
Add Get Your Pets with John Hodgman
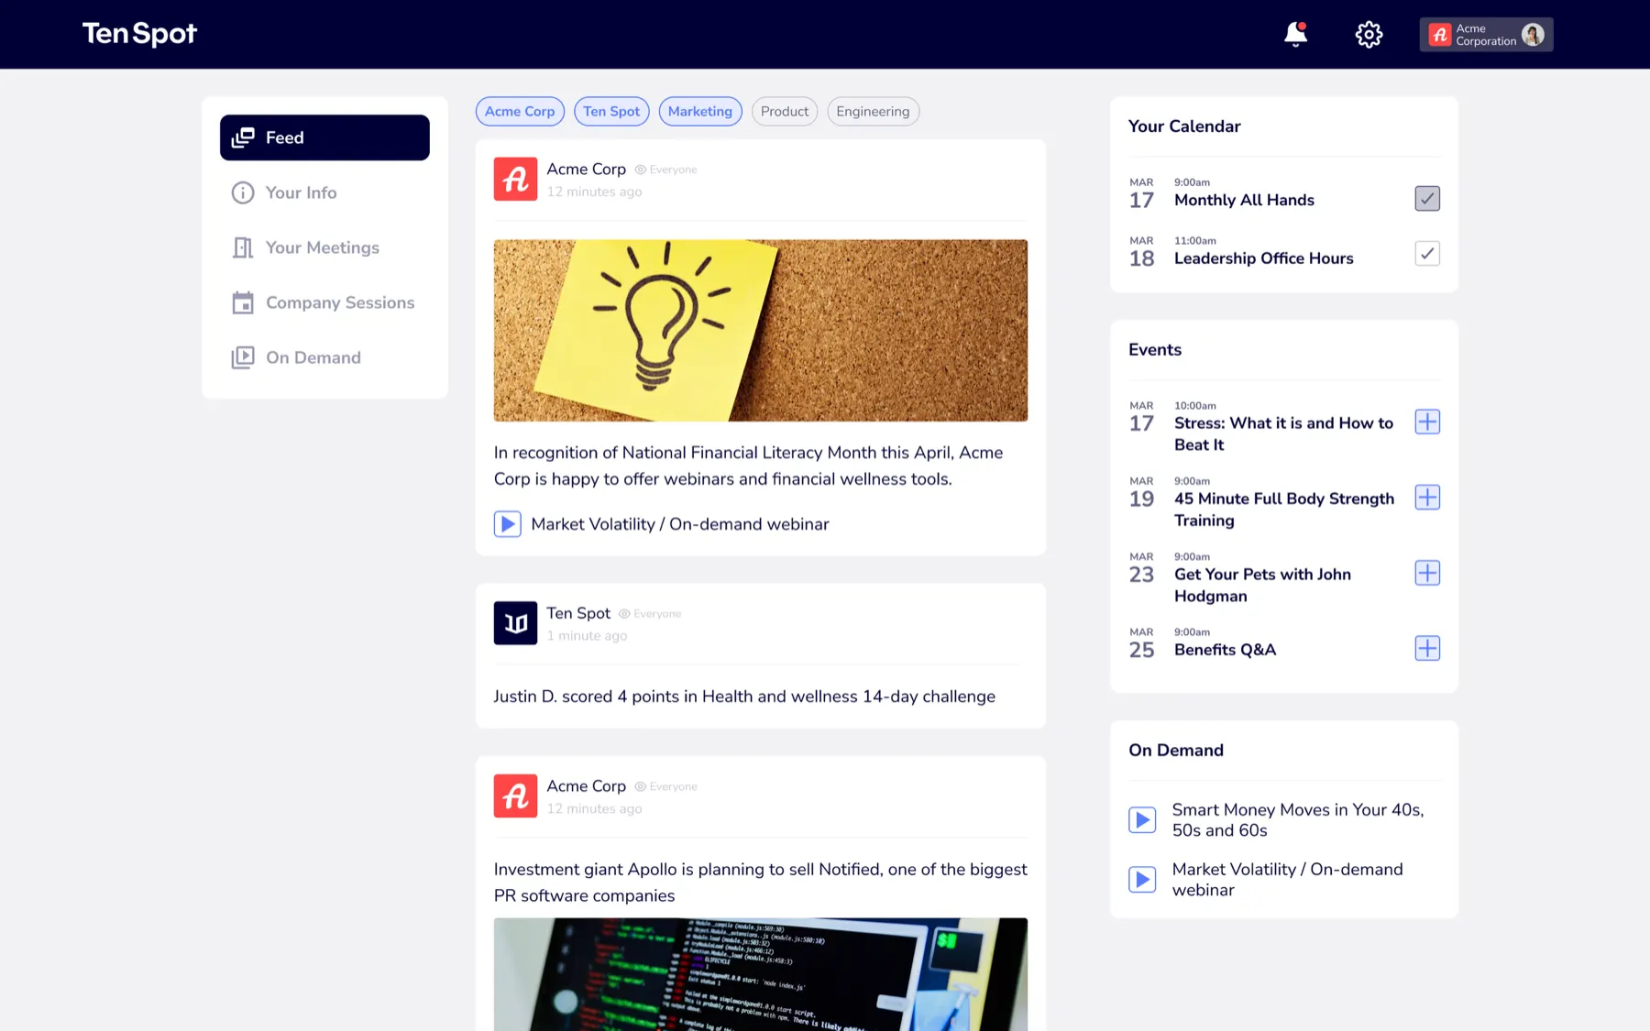click(x=1427, y=573)
